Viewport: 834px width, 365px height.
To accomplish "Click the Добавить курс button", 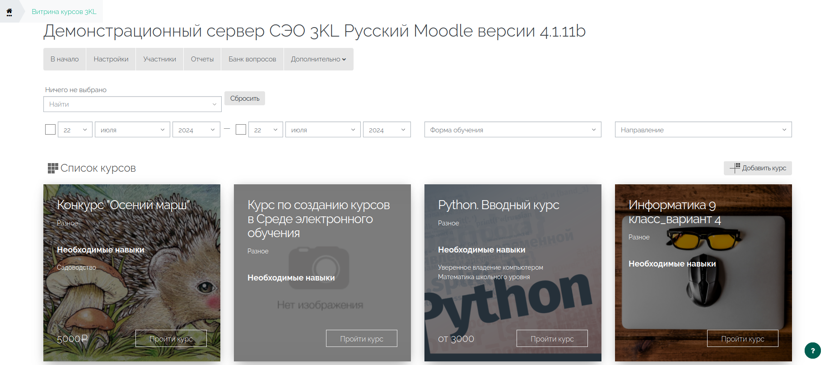I will (758, 168).
